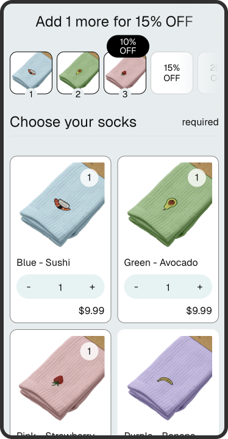The width and height of the screenshot is (228, 439).
Task: Click the quantity badge on Green Avocado image
Action: 197,177
